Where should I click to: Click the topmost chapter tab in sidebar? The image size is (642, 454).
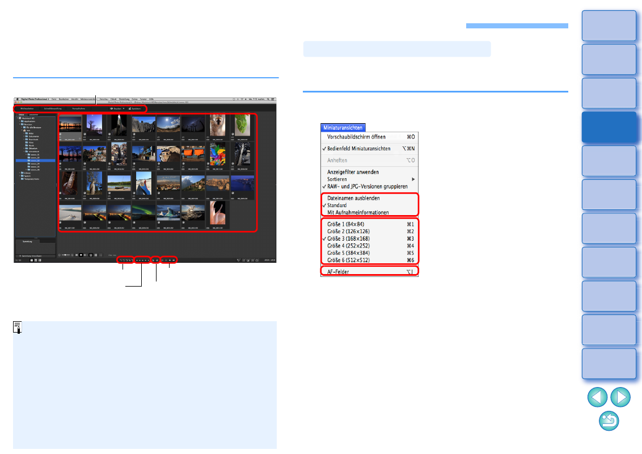609,26
